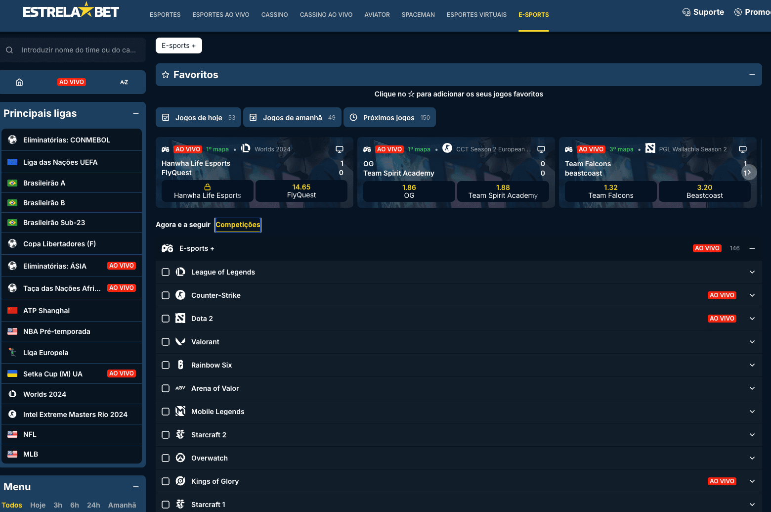The height and width of the screenshot is (512, 771).
Task: Check the Mobile Legends checkbox
Action: 166,412
